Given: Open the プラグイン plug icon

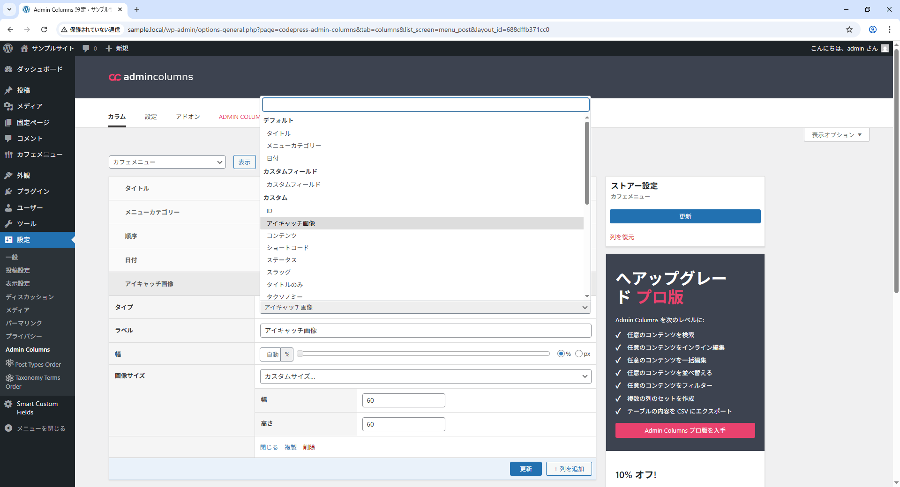Looking at the screenshot, I should [x=8, y=192].
